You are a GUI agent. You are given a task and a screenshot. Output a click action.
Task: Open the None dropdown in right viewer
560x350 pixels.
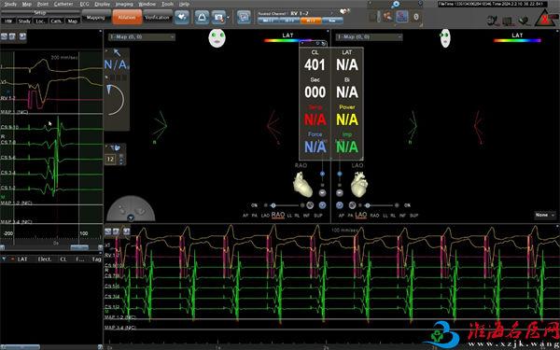click(545, 215)
